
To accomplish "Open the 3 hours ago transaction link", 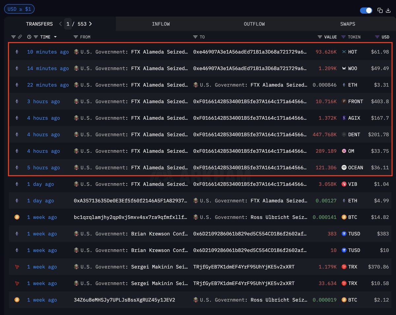I will point(44,101).
